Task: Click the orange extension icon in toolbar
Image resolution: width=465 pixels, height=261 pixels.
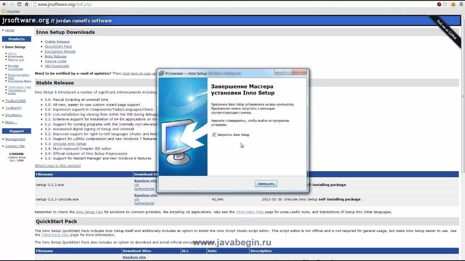Action: click(x=453, y=4)
